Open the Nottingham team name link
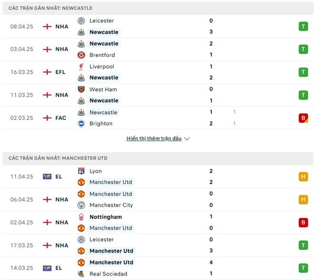Screen dimensions: 317x280 click(105, 217)
